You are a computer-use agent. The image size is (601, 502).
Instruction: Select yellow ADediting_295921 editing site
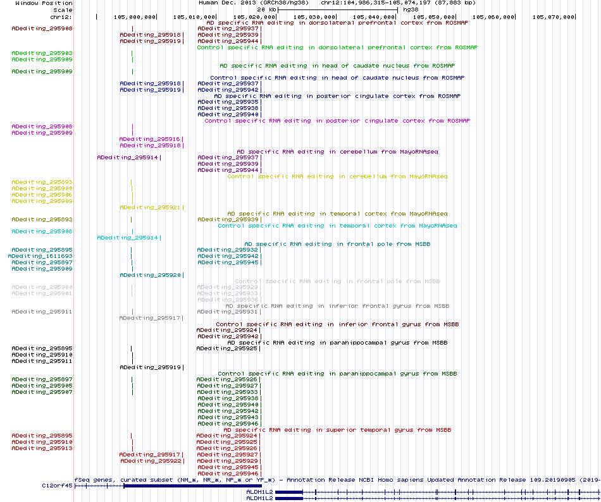pos(150,207)
